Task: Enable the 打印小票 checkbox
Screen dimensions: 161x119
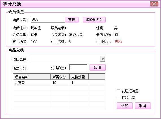Action: (118, 97)
